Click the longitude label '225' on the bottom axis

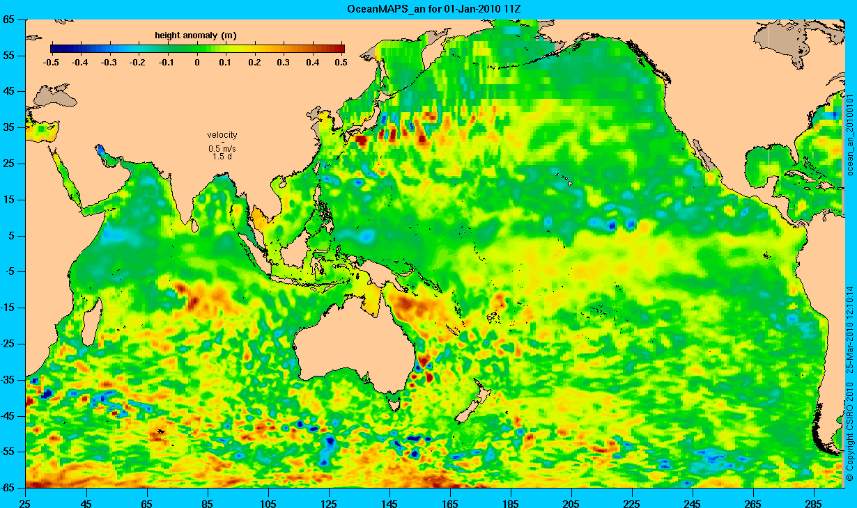[x=631, y=502]
